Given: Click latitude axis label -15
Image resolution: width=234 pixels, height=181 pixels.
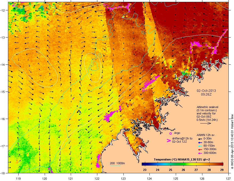Looking at the screenshot, I should tap(3, 92).
